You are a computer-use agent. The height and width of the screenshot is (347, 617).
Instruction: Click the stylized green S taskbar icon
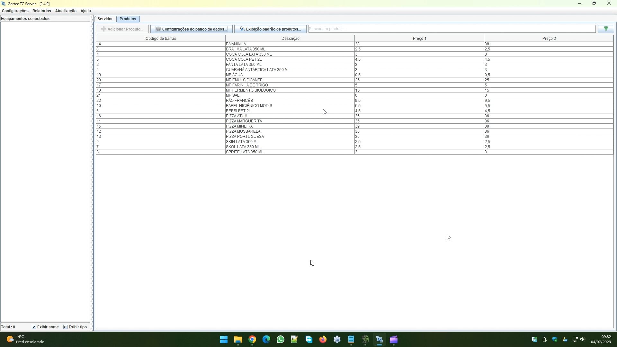coord(365,340)
